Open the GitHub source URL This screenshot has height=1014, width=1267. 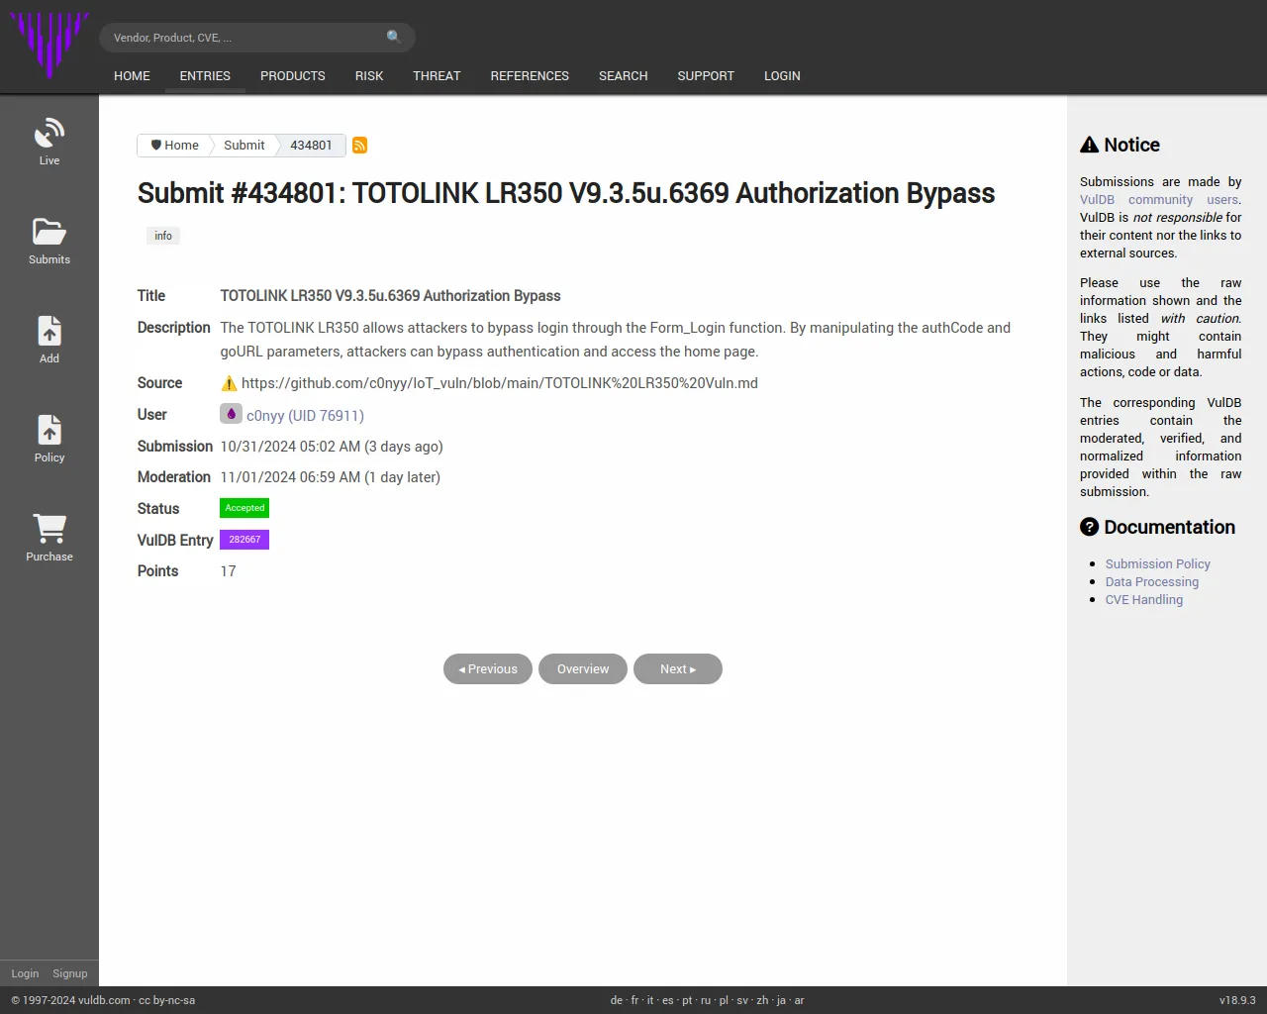click(x=500, y=383)
